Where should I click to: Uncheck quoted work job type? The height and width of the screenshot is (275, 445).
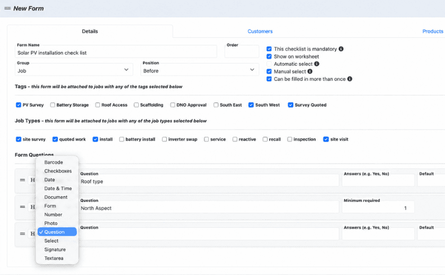[x=55, y=139]
